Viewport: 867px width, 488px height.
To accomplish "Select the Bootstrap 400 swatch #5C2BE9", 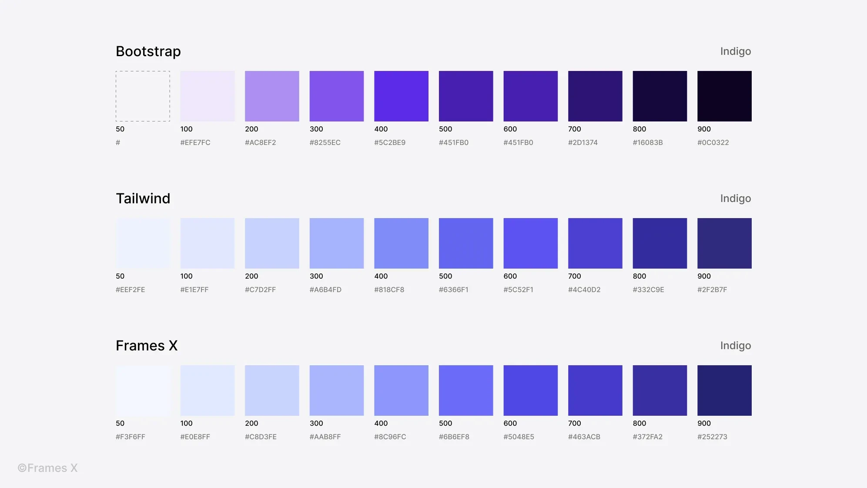I will tap(401, 96).
